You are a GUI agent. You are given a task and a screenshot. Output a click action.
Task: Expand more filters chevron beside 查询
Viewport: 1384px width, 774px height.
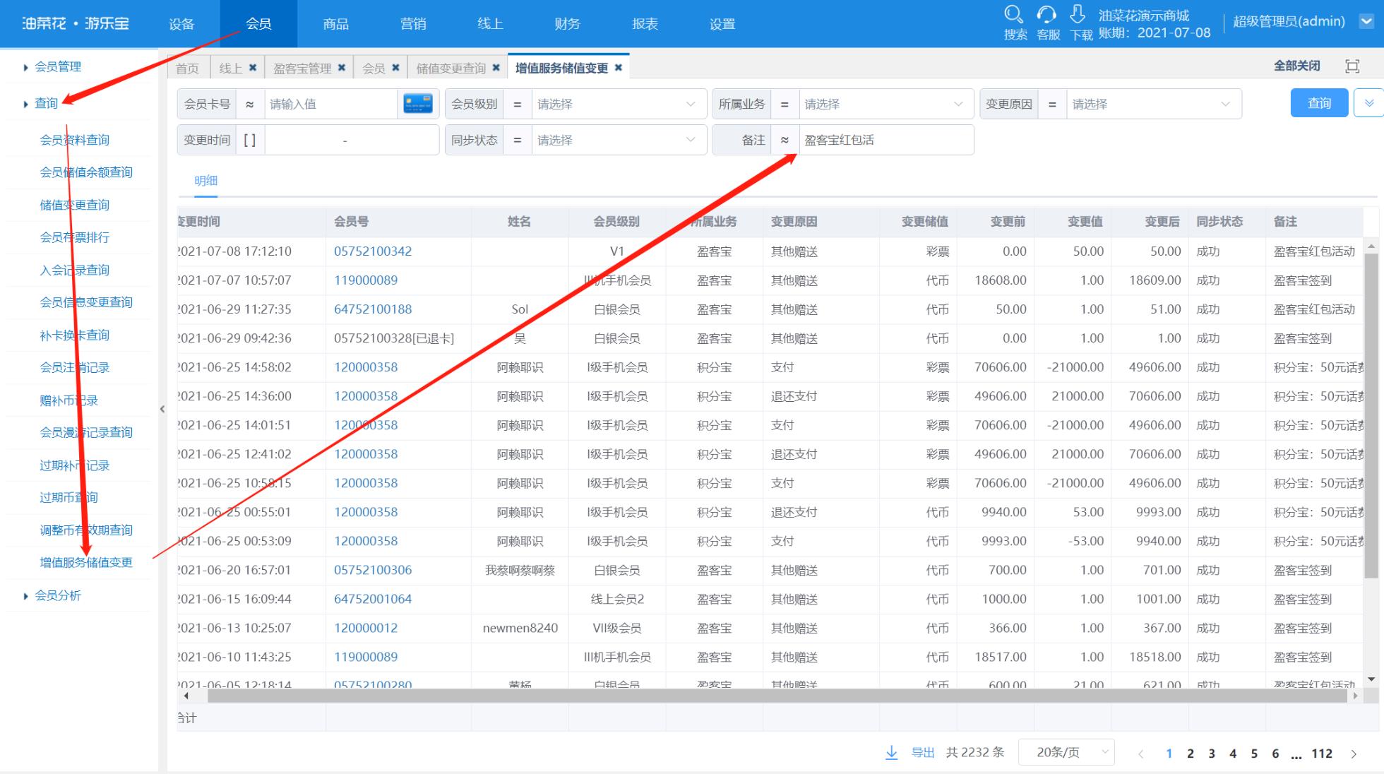pos(1368,103)
